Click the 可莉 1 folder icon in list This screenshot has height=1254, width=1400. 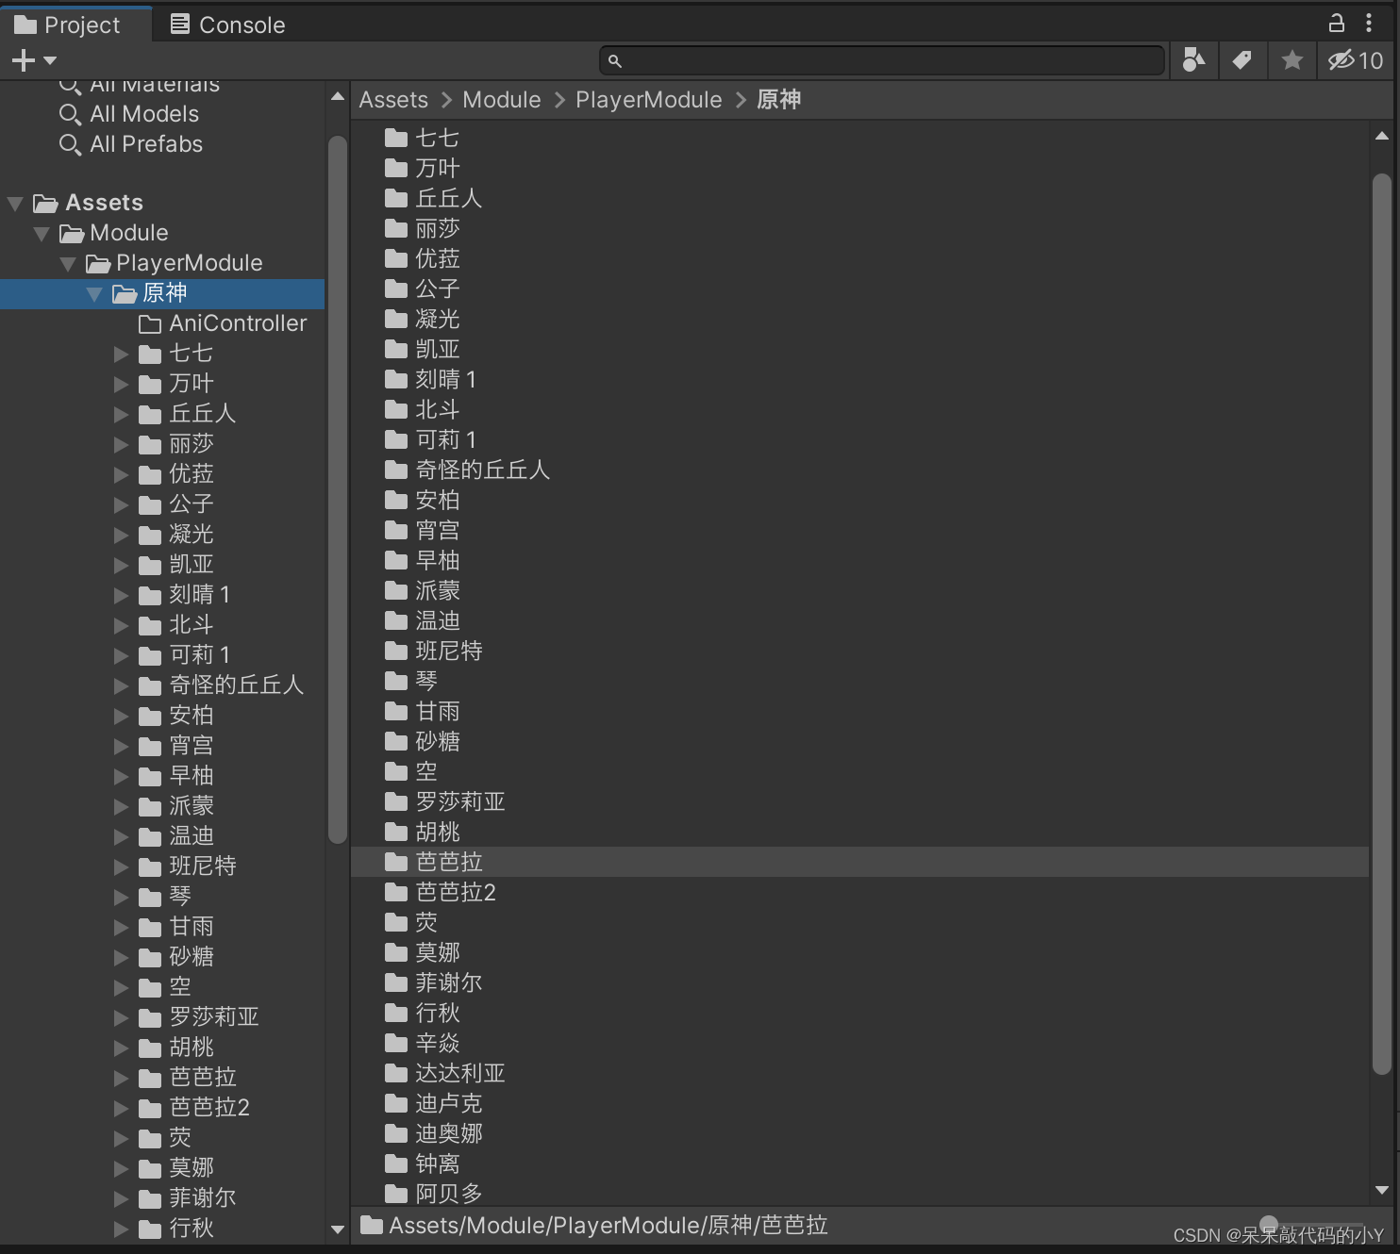click(396, 440)
